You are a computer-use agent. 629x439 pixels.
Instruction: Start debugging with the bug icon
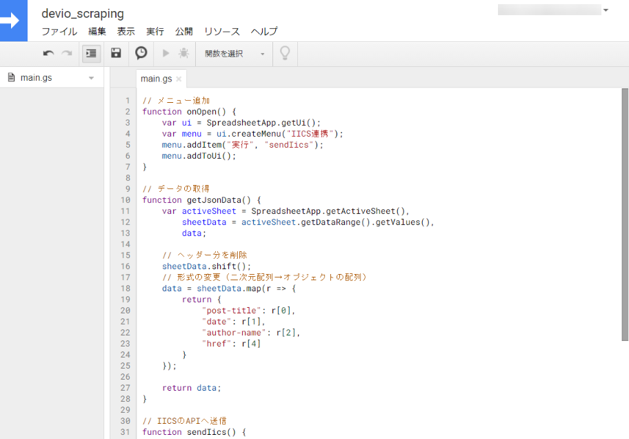tap(183, 52)
